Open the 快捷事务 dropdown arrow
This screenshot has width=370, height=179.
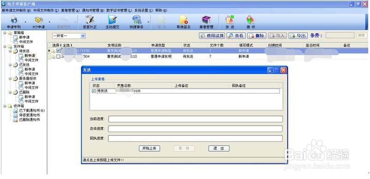tap(148, 22)
